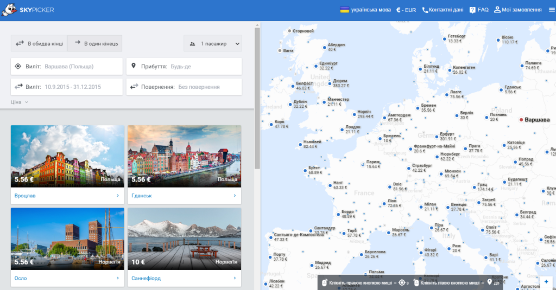Click the phone icon for Контактні дані
The width and height of the screenshot is (556, 290).
coord(425,10)
